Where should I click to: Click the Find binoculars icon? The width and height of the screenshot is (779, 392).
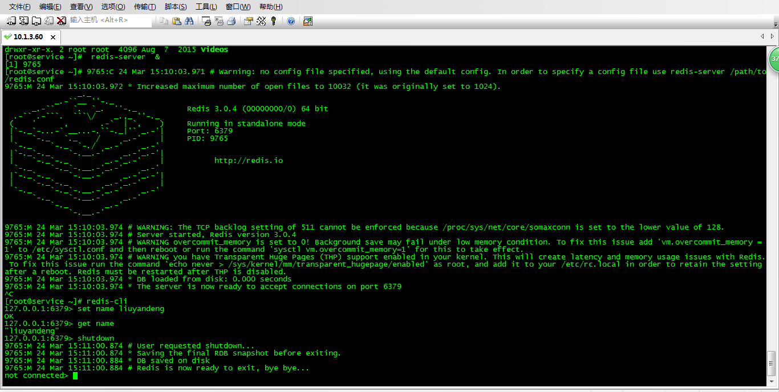(189, 21)
